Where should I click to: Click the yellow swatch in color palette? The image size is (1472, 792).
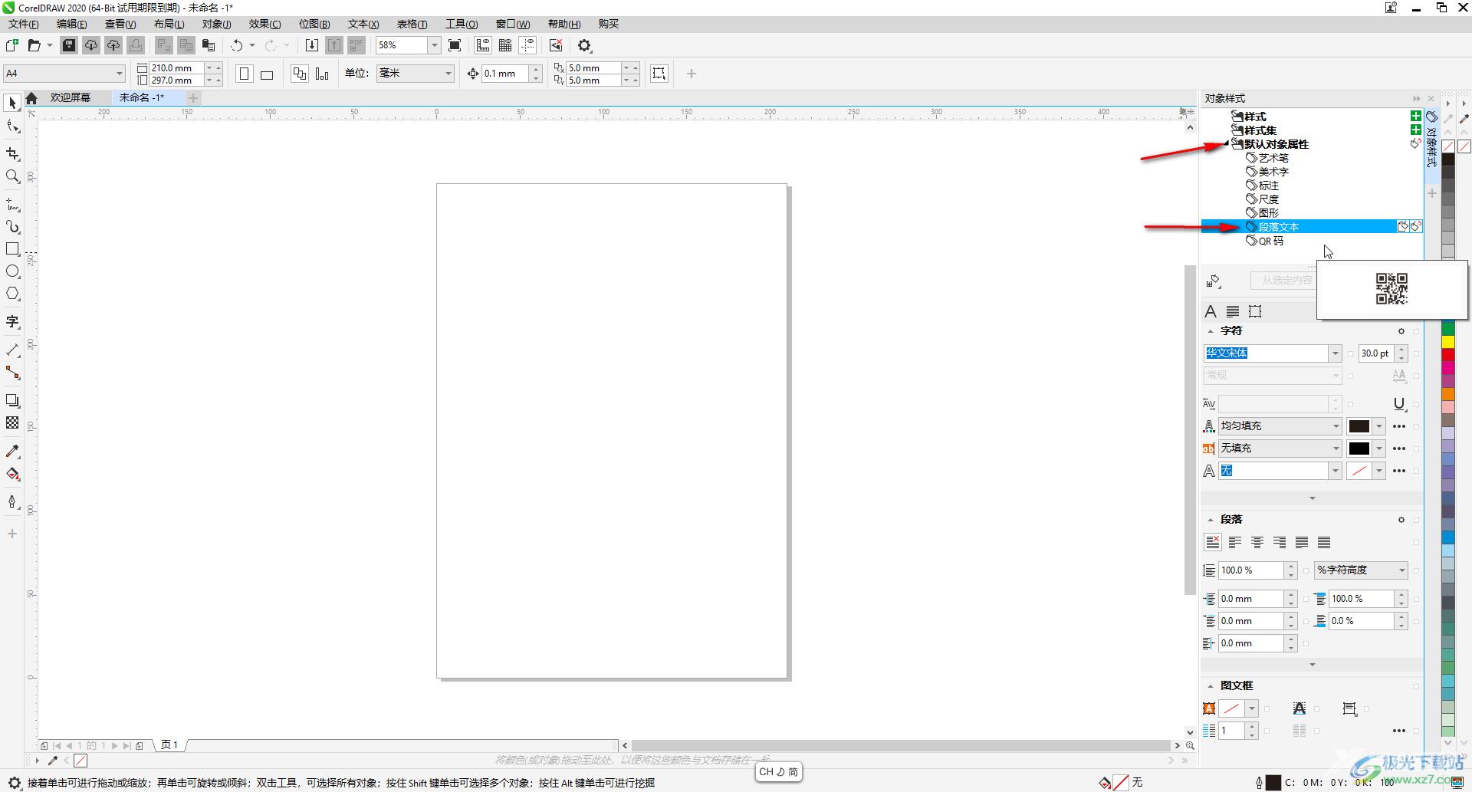coord(1448,342)
